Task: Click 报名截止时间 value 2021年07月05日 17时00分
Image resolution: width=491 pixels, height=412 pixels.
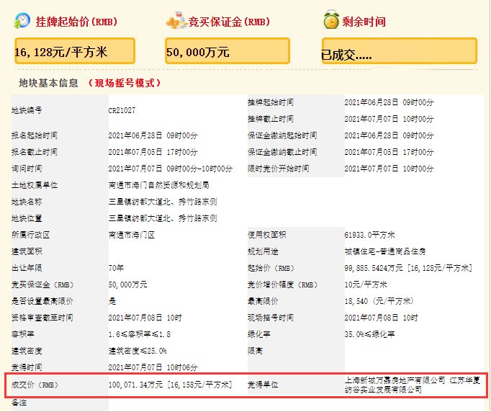Action: coord(153,152)
